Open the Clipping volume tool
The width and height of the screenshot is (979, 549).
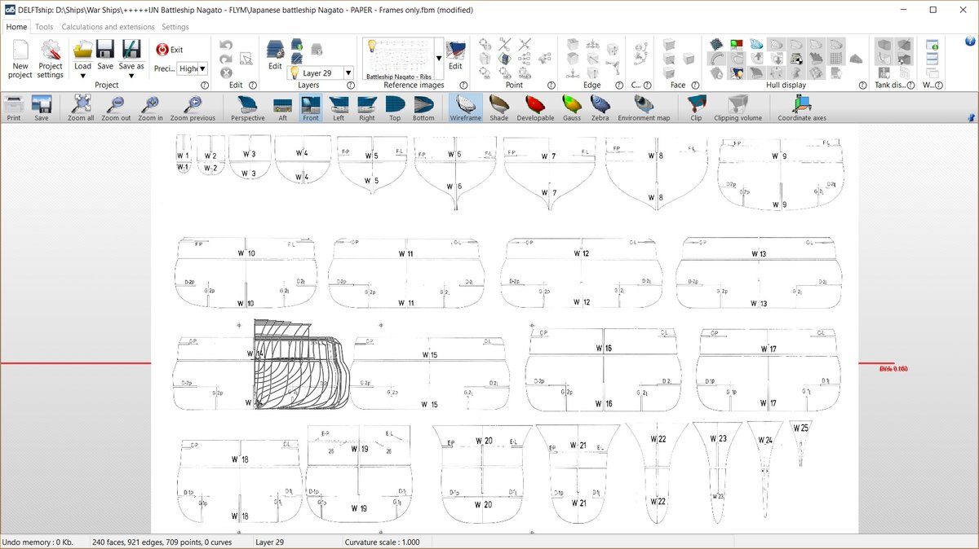pyautogui.click(x=738, y=107)
